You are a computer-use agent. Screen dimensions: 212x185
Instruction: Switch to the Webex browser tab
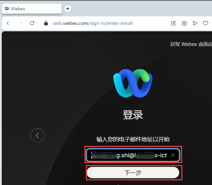[32, 9]
